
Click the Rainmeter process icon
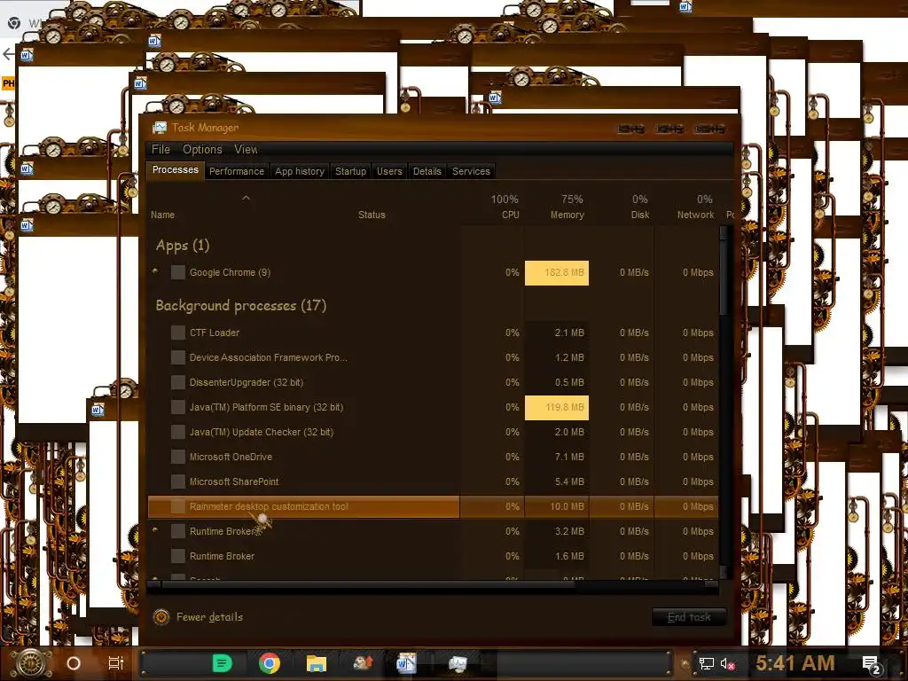(177, 506)
